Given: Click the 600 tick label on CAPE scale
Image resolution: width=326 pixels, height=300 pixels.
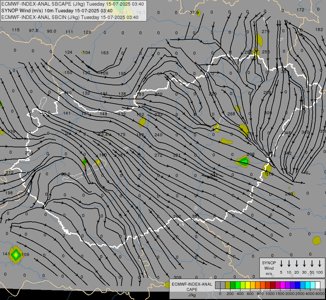Looking at the screenshot, I should (250, 294).
